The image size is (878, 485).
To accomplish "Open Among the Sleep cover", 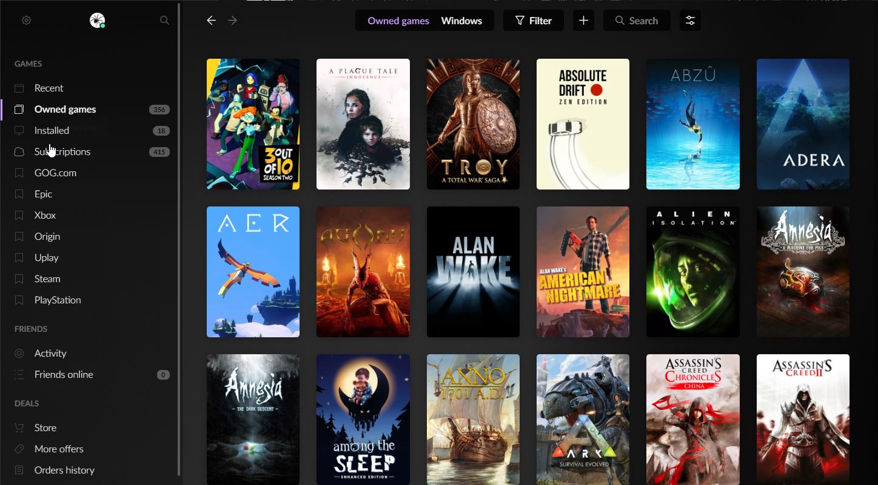I will pyautogui.click(x=363, y=420).
